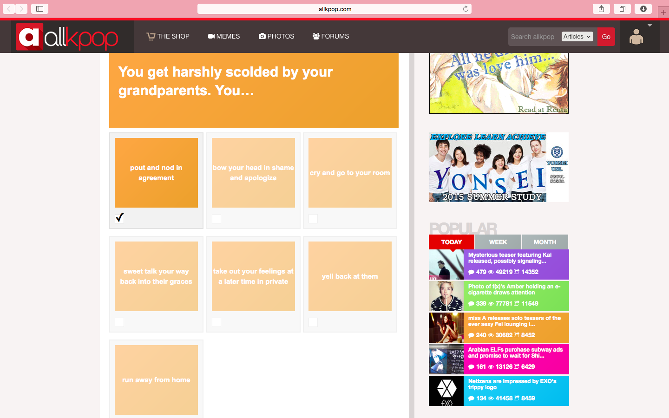Expand the user account dropdown arrow
This screenshot has width=669, height=418.
pyautogui.click(x=649, y=26)
